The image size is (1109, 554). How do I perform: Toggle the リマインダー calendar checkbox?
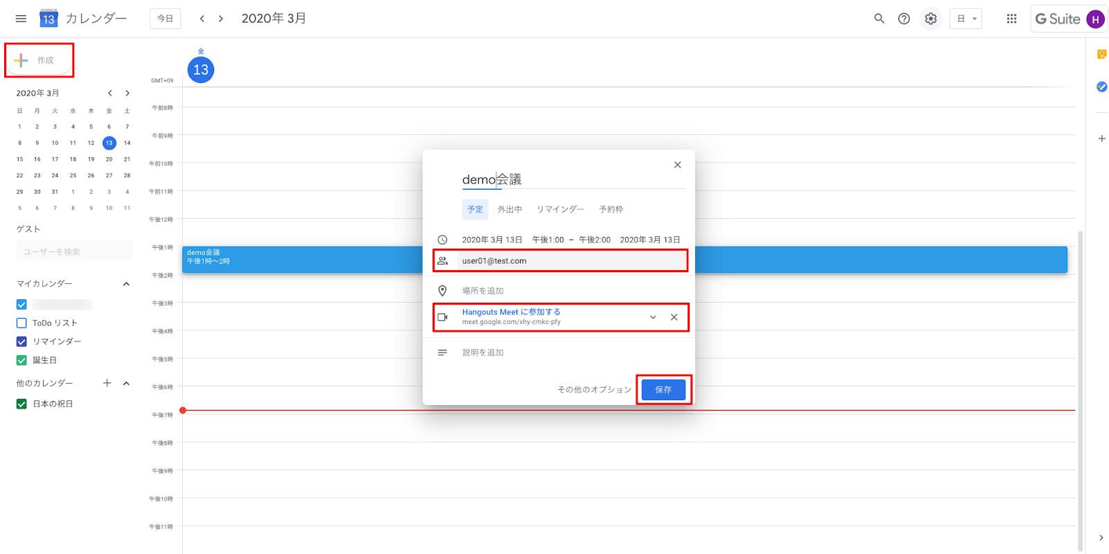[x=21, y=341]
